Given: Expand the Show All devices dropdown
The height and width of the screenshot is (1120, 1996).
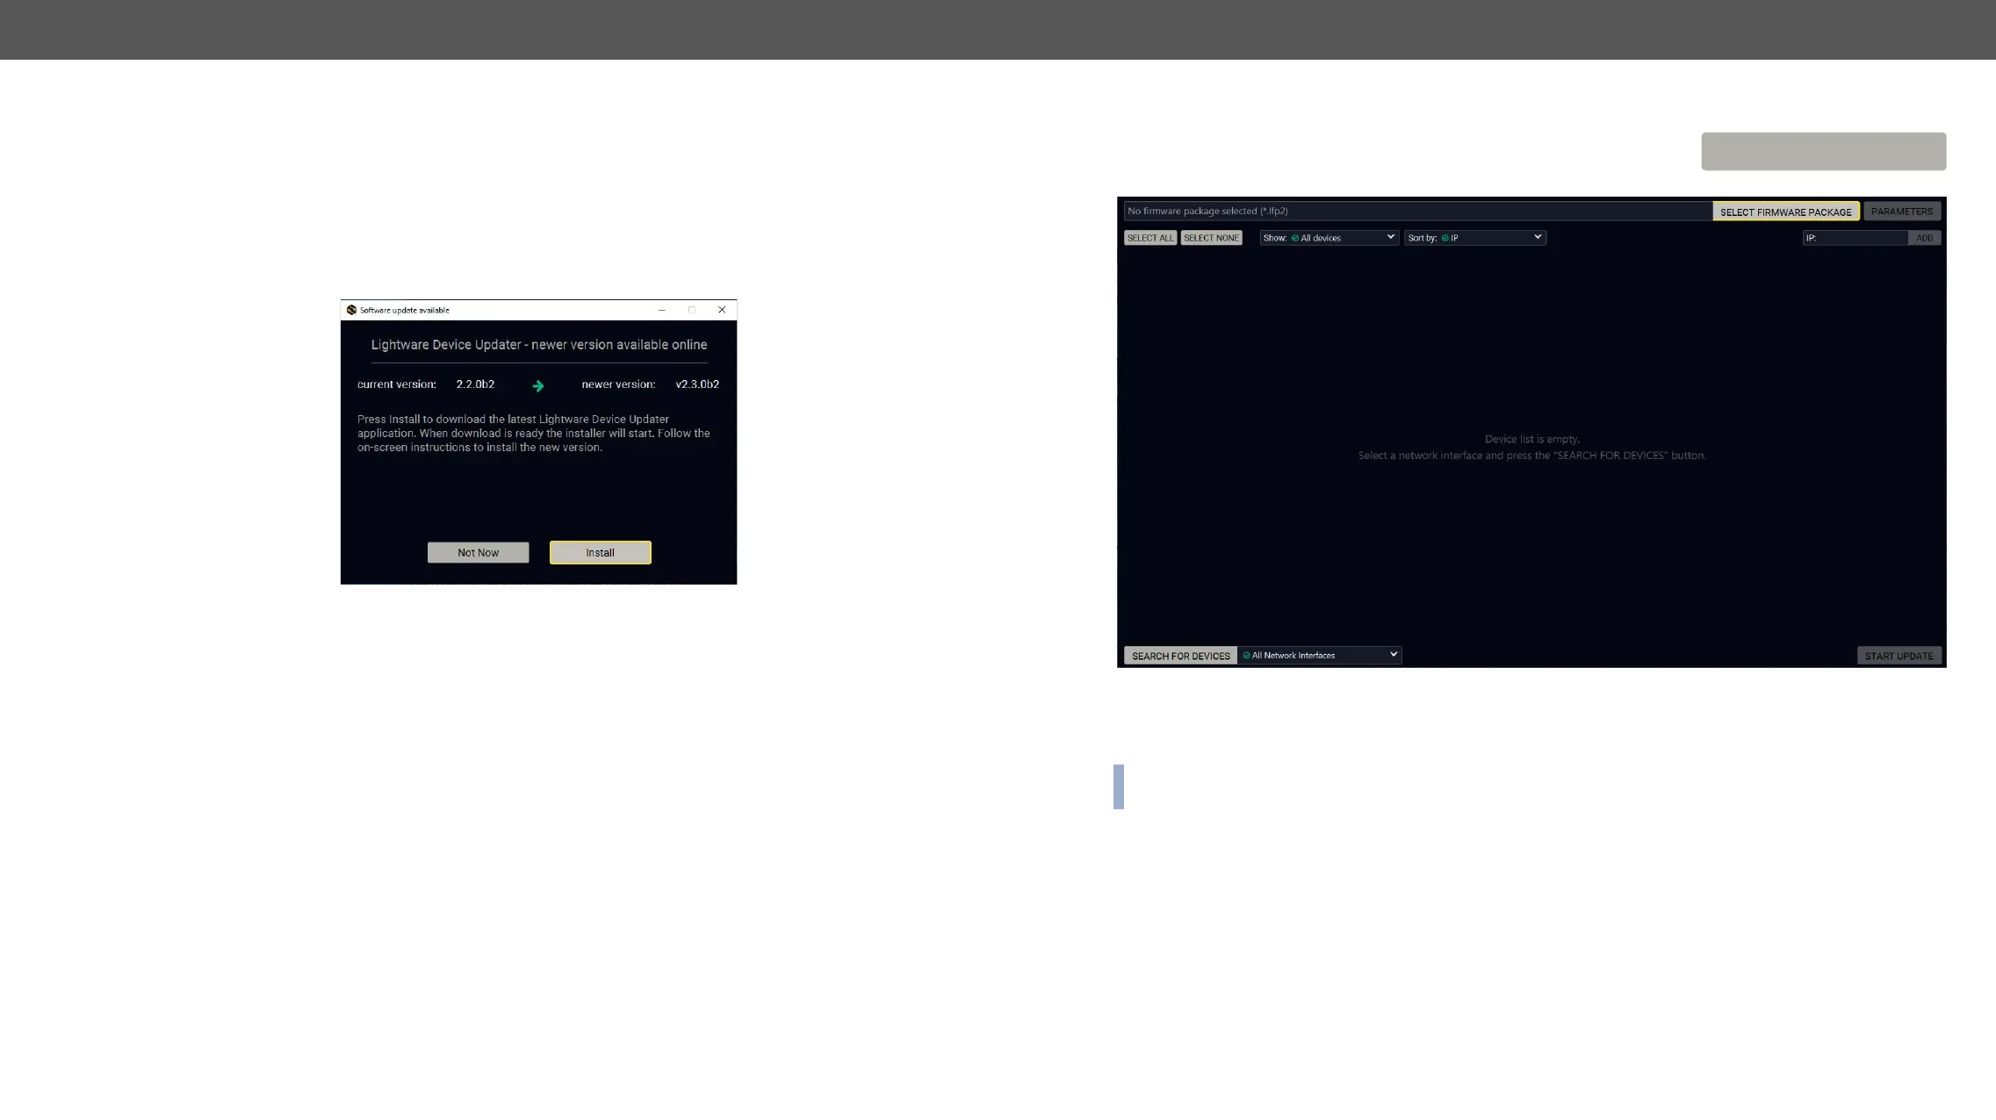Looking at the screenshot, I should tap(1329, 238).
